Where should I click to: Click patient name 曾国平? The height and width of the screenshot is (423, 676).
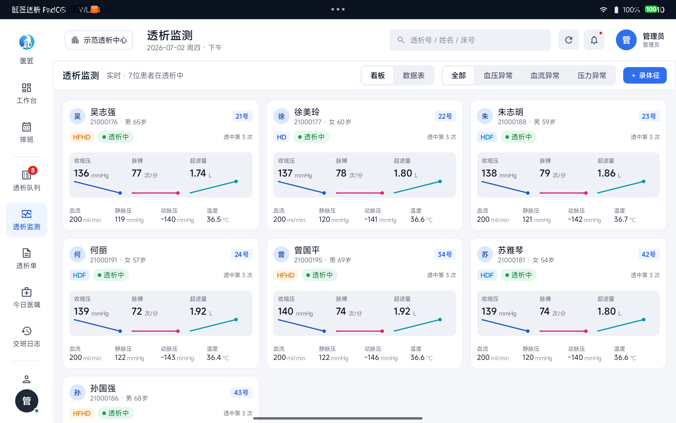click(307, 250)
